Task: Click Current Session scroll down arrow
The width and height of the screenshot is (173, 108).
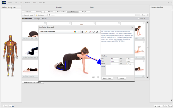Action: pyautogui.click(x=171, y=100)
